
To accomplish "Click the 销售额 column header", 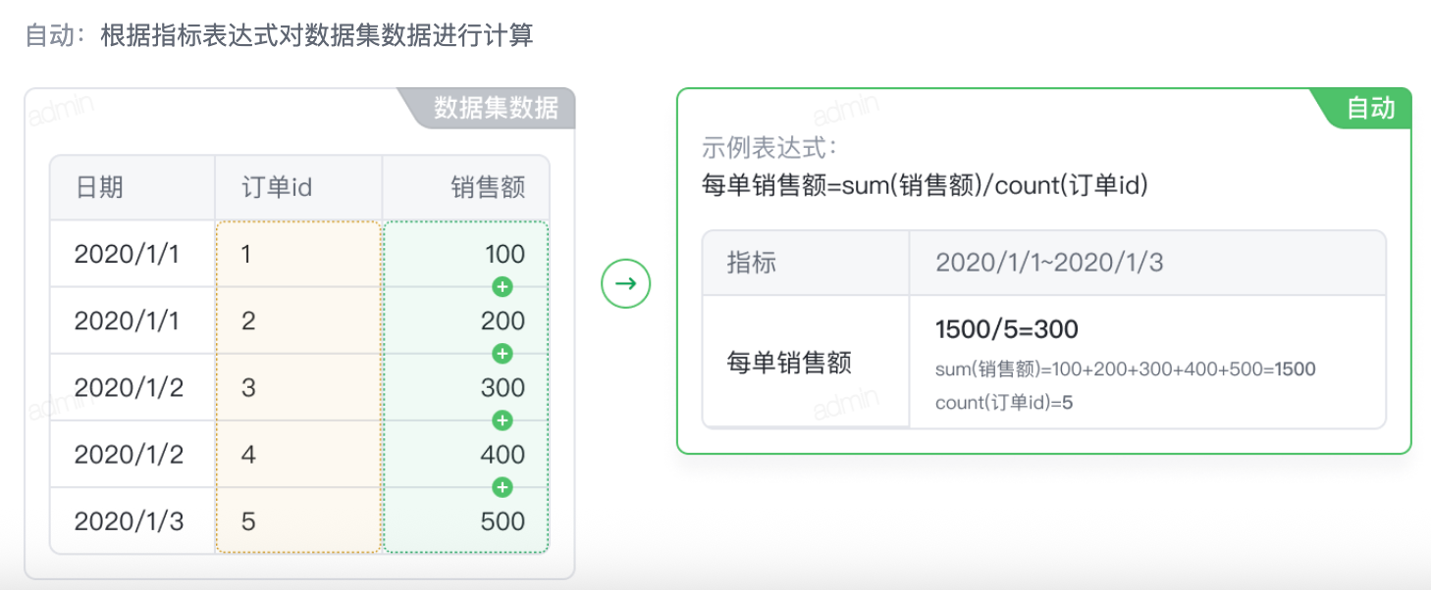I will click(466, 187).
